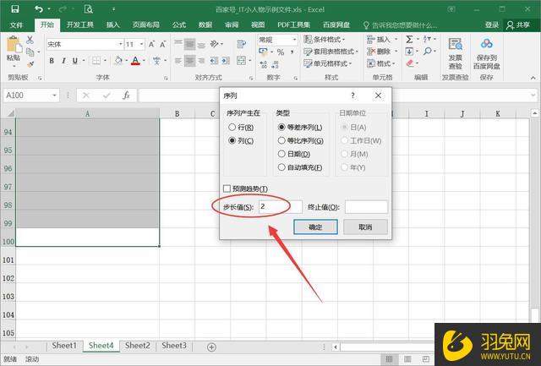
Task: Select 自动填充(F) autofill option
Action: [281, 167]
